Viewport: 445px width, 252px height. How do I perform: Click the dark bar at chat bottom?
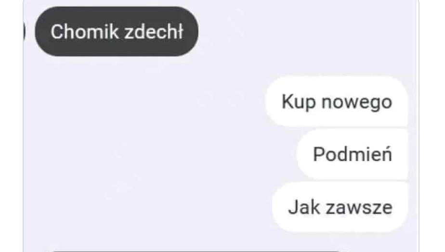click(x=198, y=251)
